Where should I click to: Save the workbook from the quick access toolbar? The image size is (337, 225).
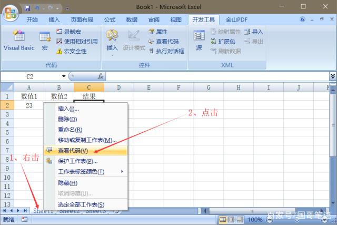click(x=27, y=8)
